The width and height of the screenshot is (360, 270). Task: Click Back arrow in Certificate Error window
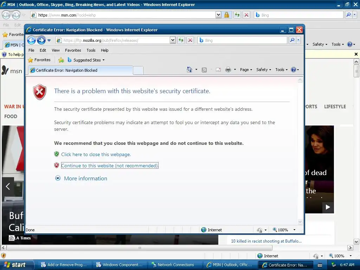click(31, 40)
